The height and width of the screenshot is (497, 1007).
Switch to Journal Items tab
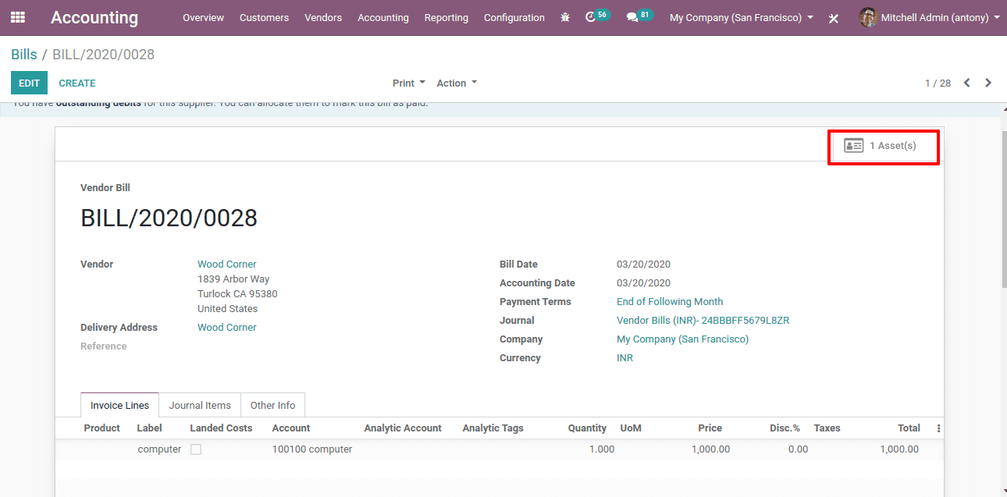(200, 405)
